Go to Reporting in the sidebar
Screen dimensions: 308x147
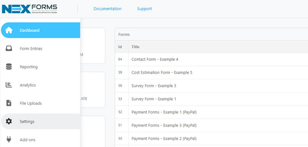[x=40, y=67]
